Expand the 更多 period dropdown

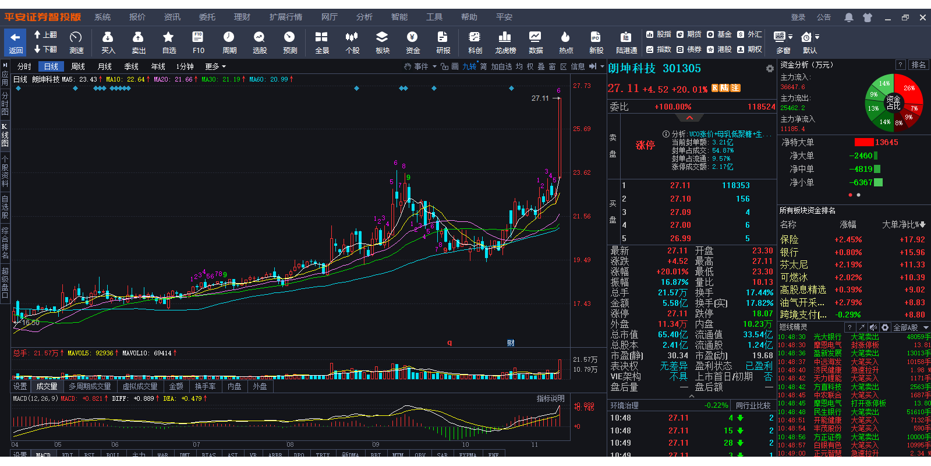click(215, 66)
